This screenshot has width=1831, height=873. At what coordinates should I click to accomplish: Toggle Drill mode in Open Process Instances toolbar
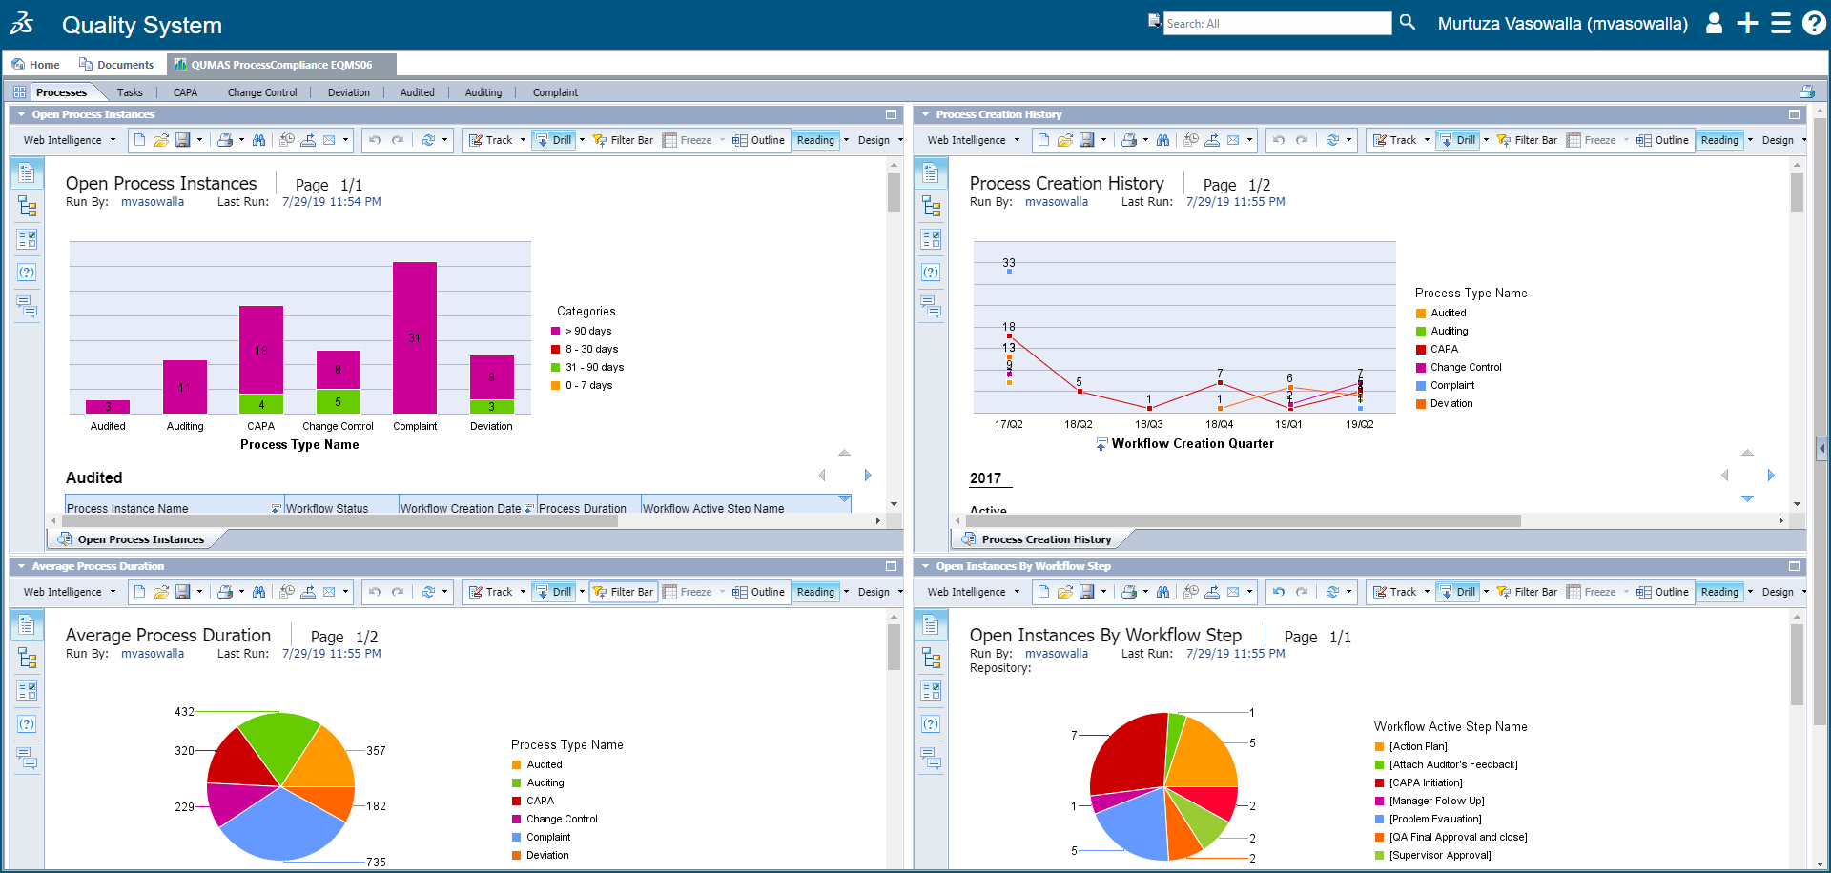(x=554, y=140)
